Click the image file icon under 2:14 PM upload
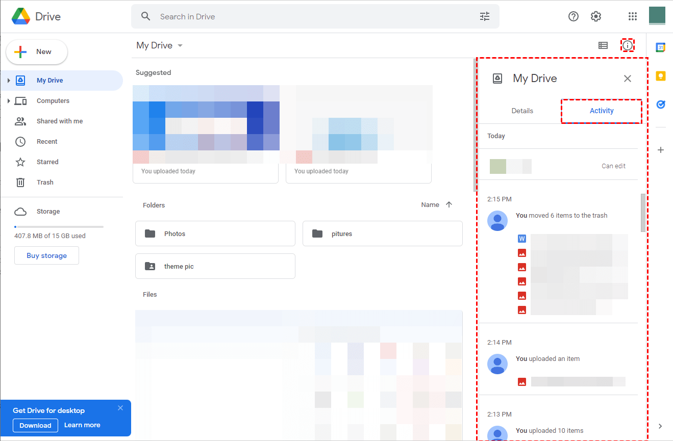 pos(522,381)
